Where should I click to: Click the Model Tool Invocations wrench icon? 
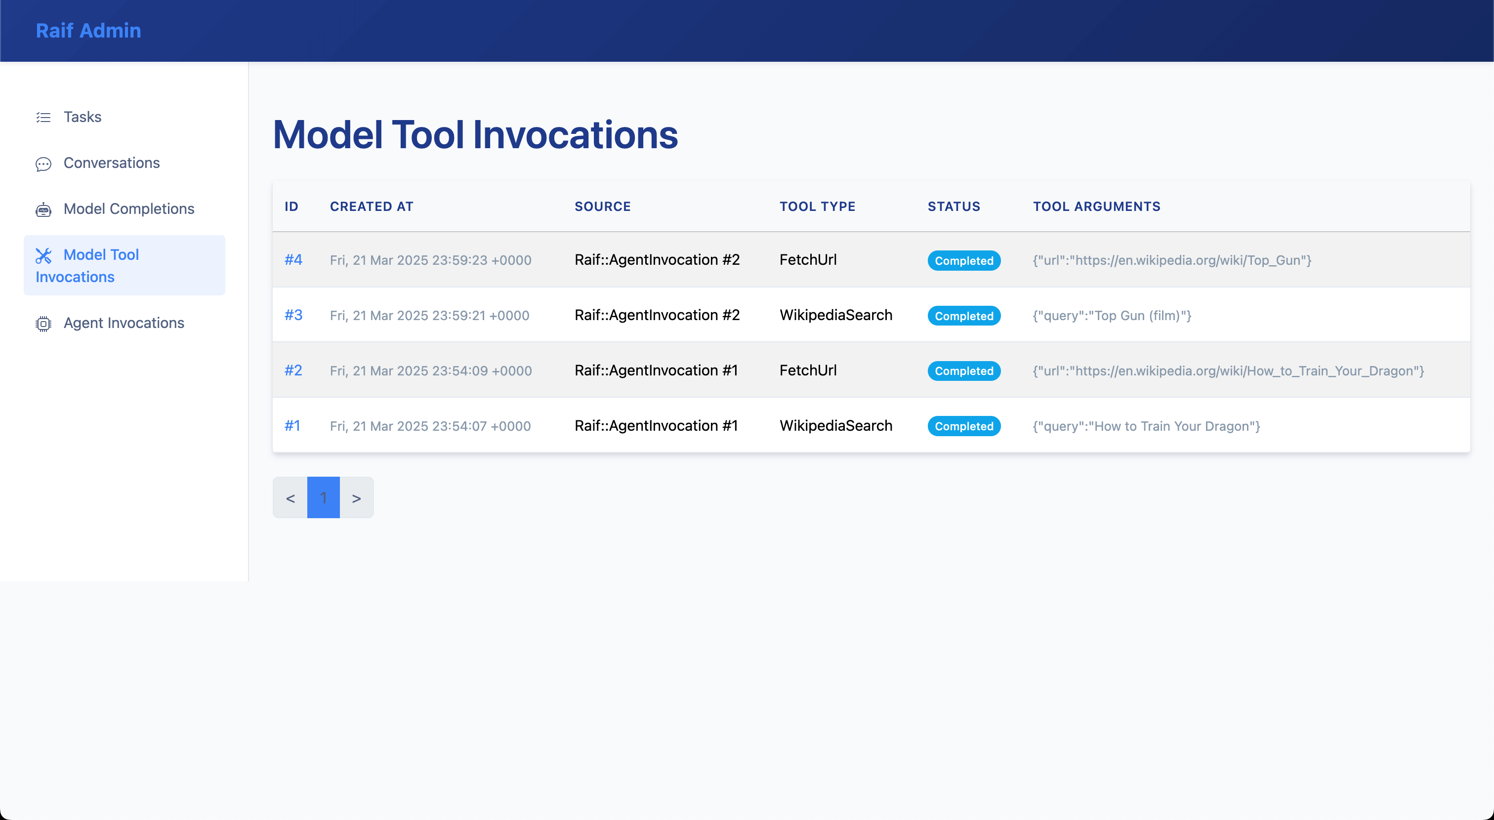click(x=43, y=255)
